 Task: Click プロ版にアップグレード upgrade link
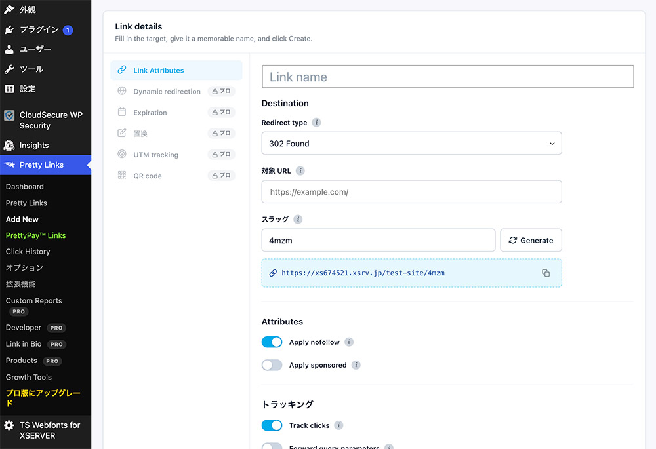43,398
